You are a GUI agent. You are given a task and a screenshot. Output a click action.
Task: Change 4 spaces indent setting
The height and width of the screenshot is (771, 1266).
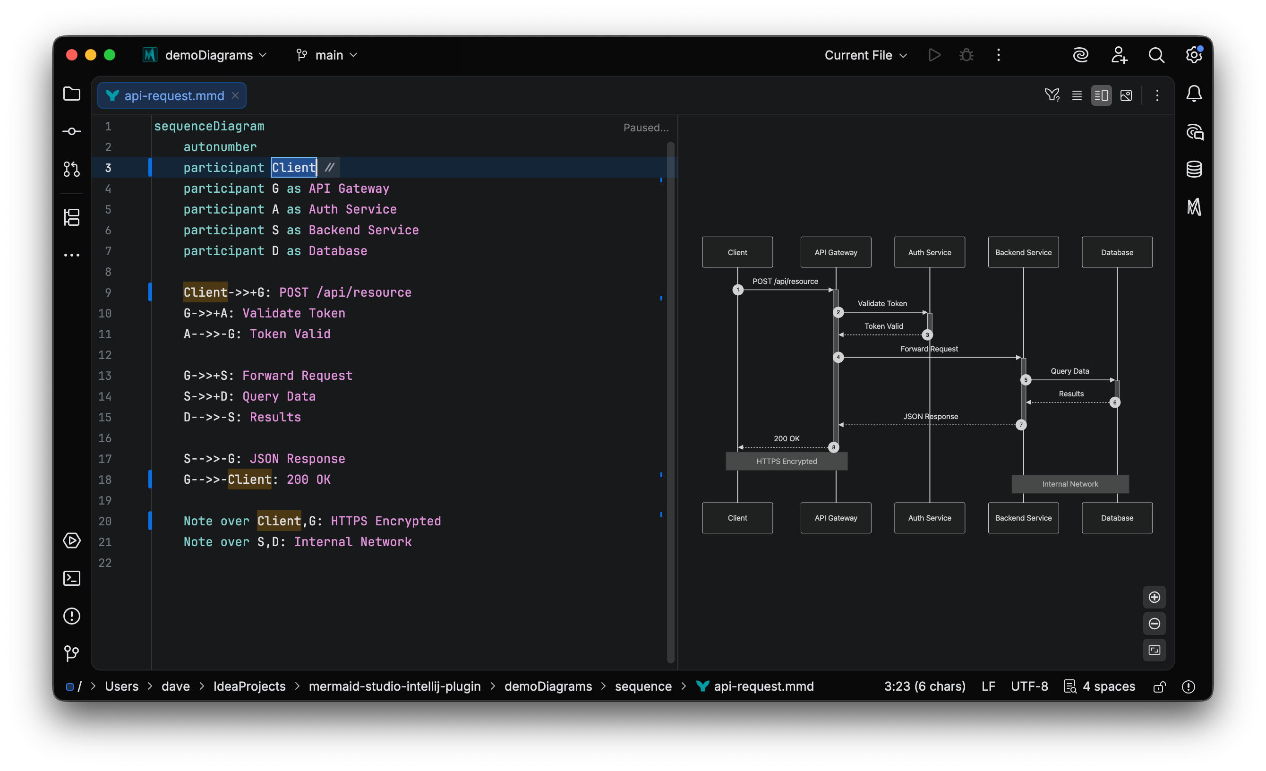[x=1099, y=687]
